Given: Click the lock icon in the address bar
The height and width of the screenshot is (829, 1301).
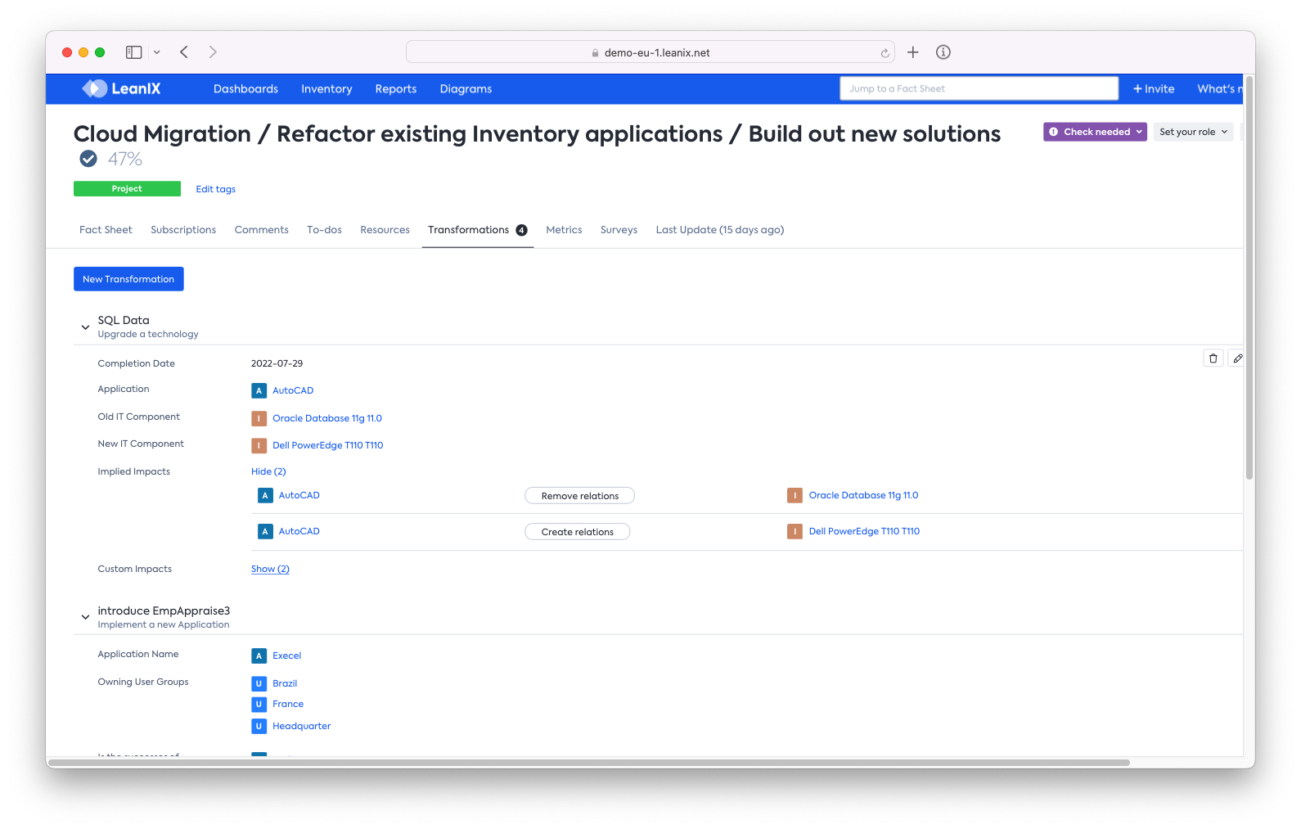Looking at the screenshot, I should pos(596,53).
